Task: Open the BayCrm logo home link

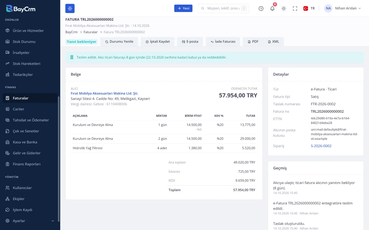Action: pyautogui.click(x=21, y=9)
